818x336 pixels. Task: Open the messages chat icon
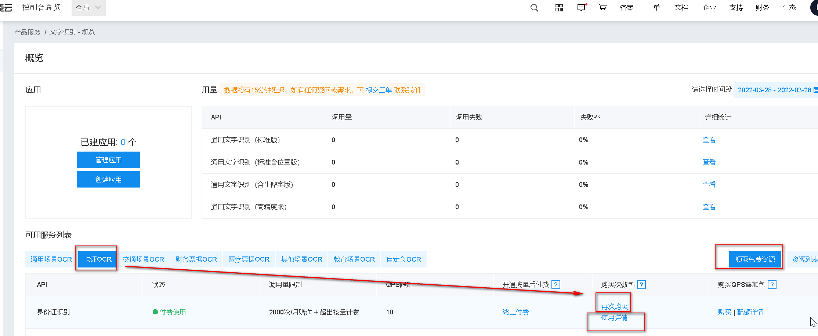click(x=582, y=8)
